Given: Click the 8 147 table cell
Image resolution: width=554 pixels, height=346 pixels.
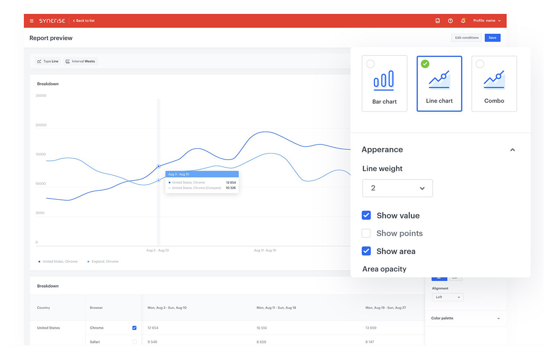Looking at the screenshot, I should [x=370, y=342].
